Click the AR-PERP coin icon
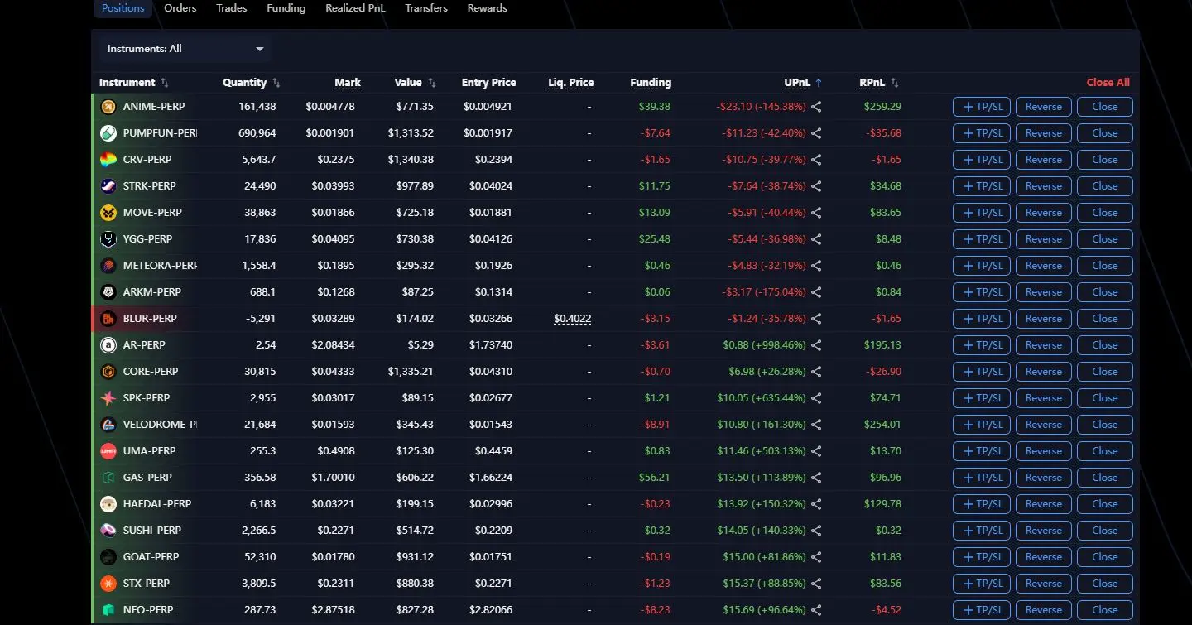This screenshot has height=625, width=1192. [x=108, y=345]
